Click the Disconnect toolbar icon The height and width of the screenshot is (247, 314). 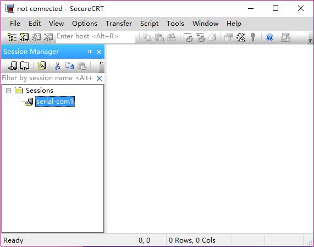[48, 37]
